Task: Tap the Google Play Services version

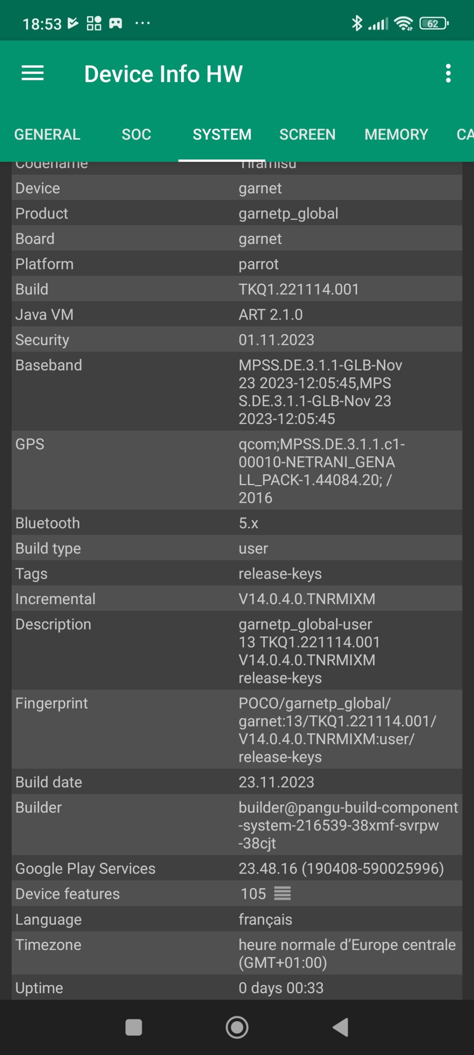Action: (341, 868)
